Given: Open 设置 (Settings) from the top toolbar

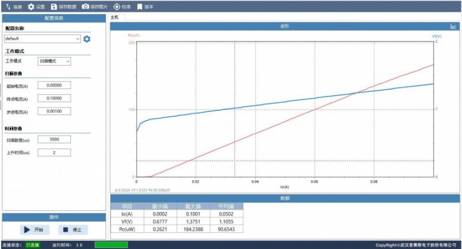Looking at the screenshot, I should click(31, 6).
